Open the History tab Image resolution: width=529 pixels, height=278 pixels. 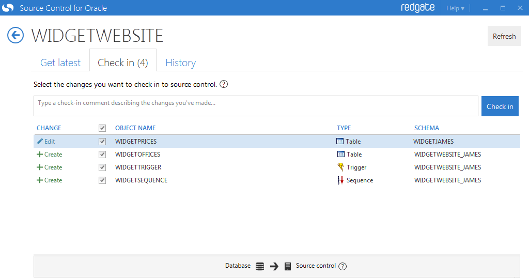[180, 63]
